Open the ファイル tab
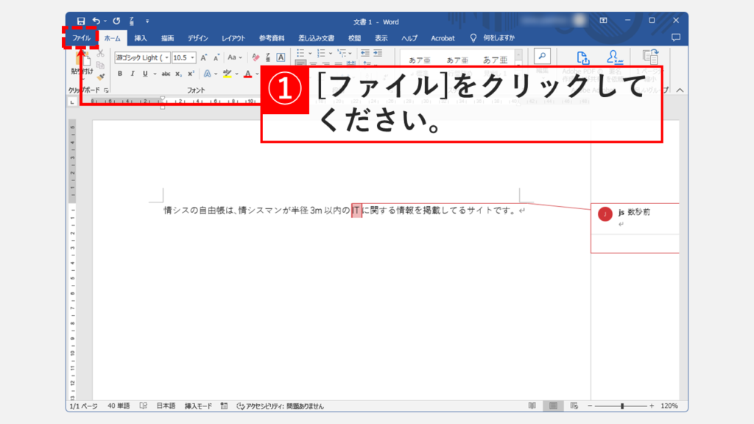 [81, 38]
